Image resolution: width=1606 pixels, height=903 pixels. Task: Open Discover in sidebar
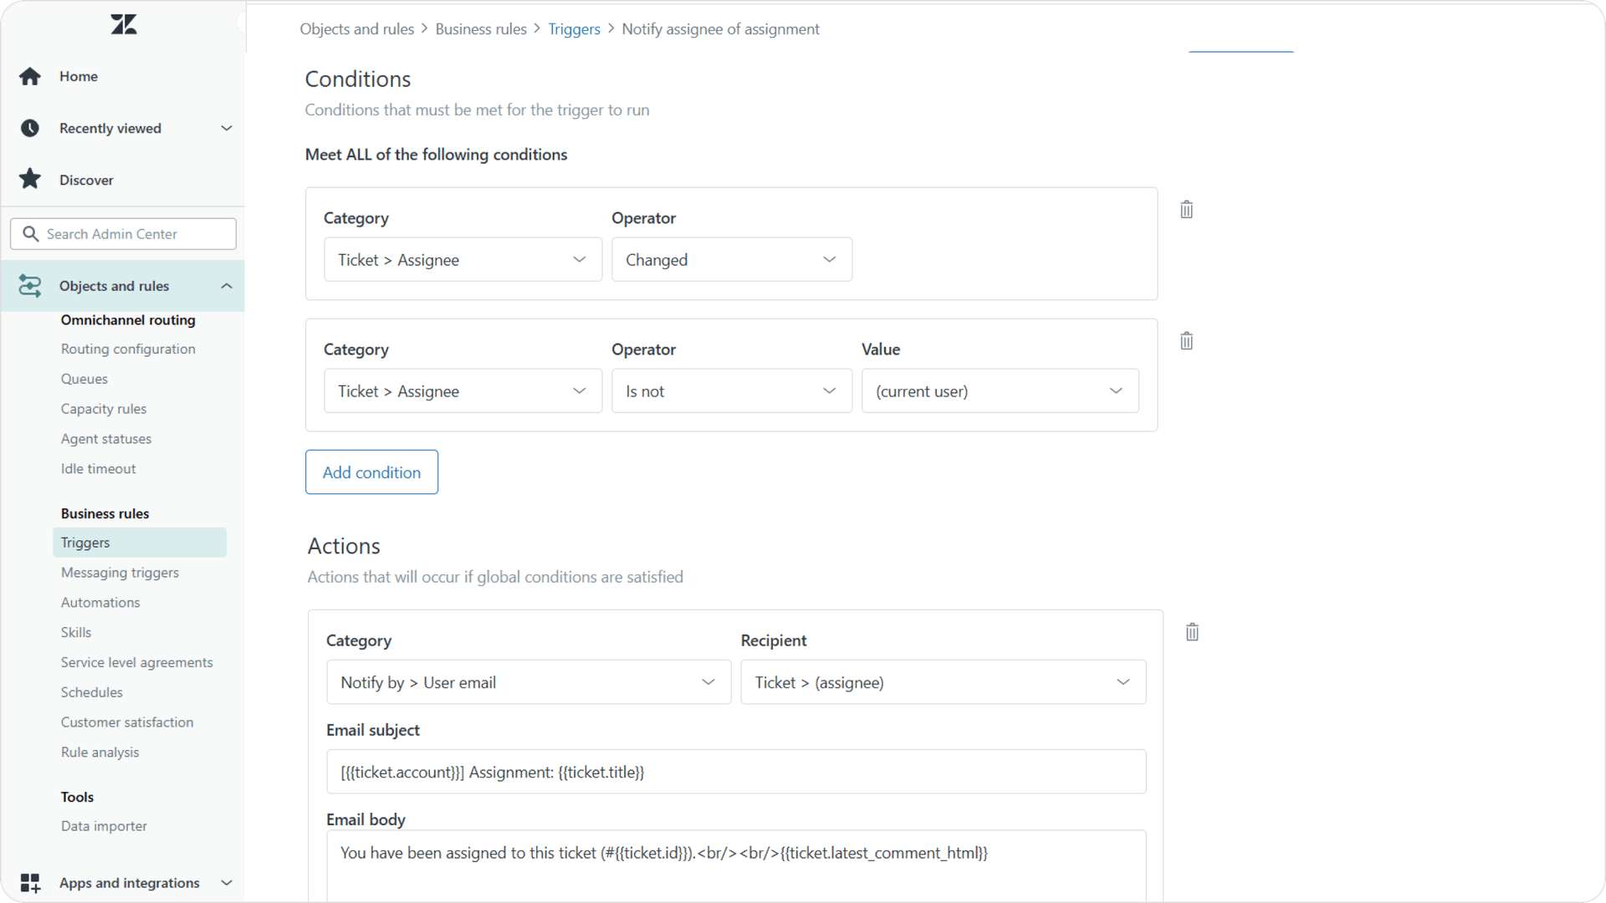point(86,180)
